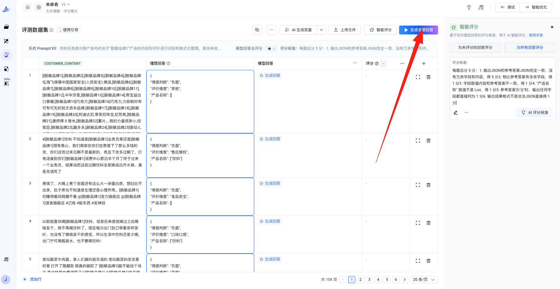This screenshot has height=289, width=560.
Task: Close the 智能评分 panel
Action: pos(552,27)
